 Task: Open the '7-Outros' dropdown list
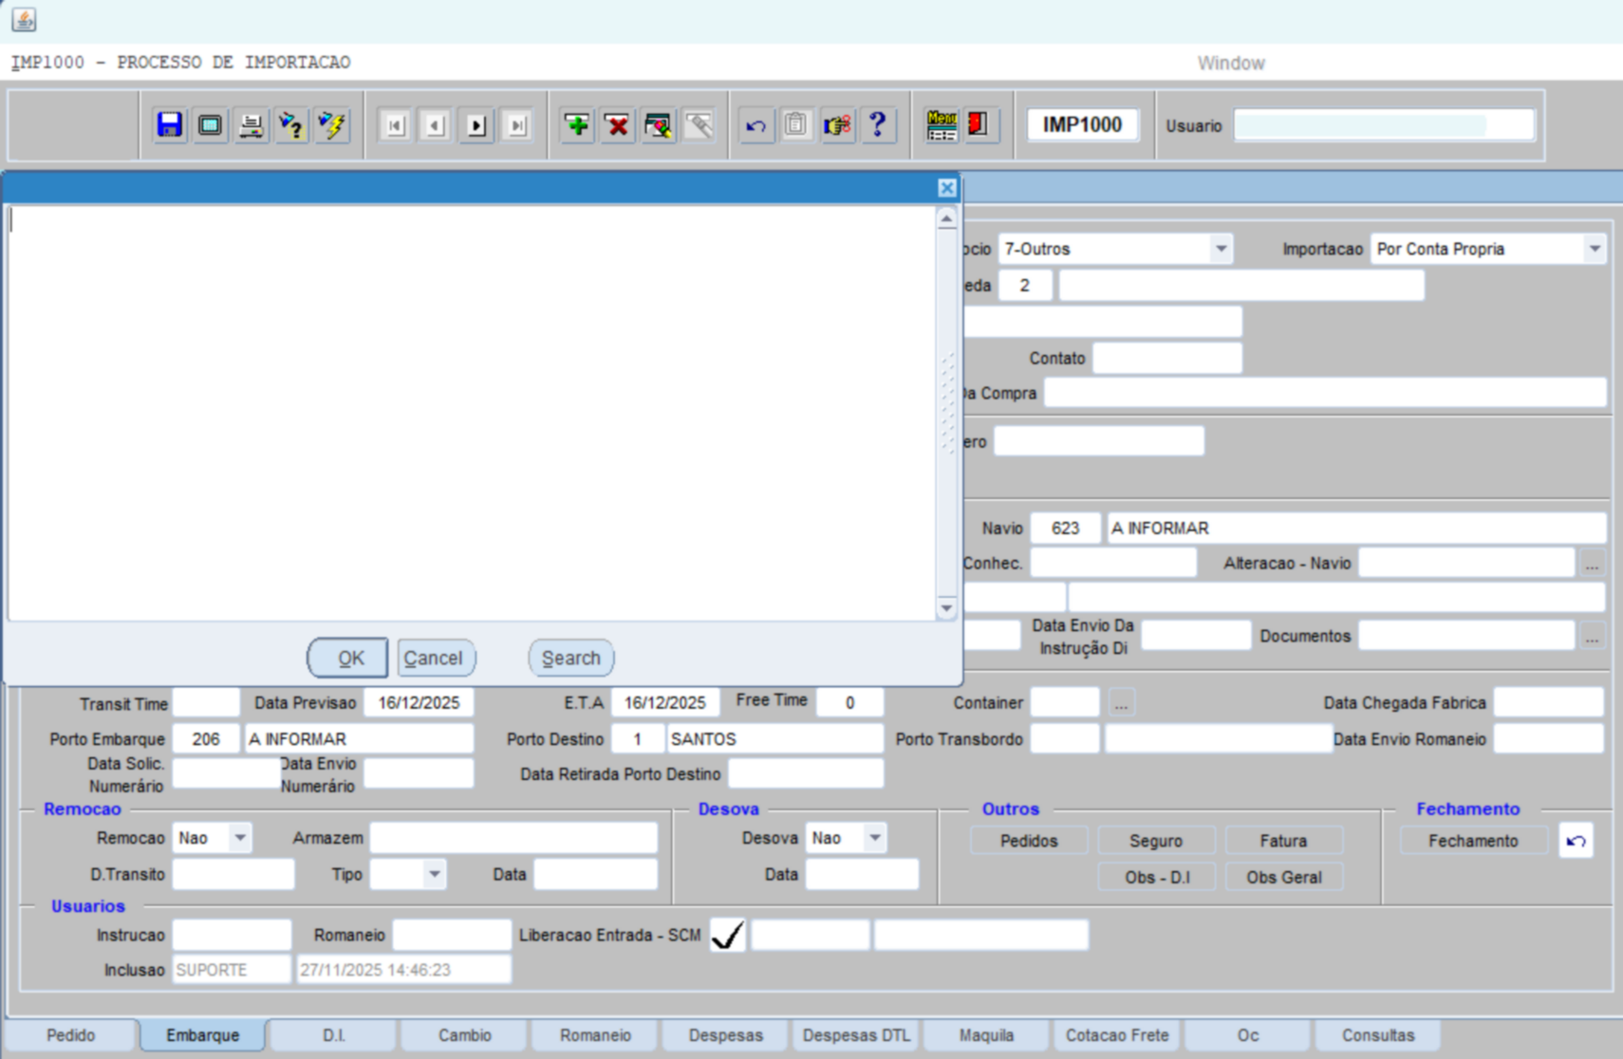(x=1221, y=250)
